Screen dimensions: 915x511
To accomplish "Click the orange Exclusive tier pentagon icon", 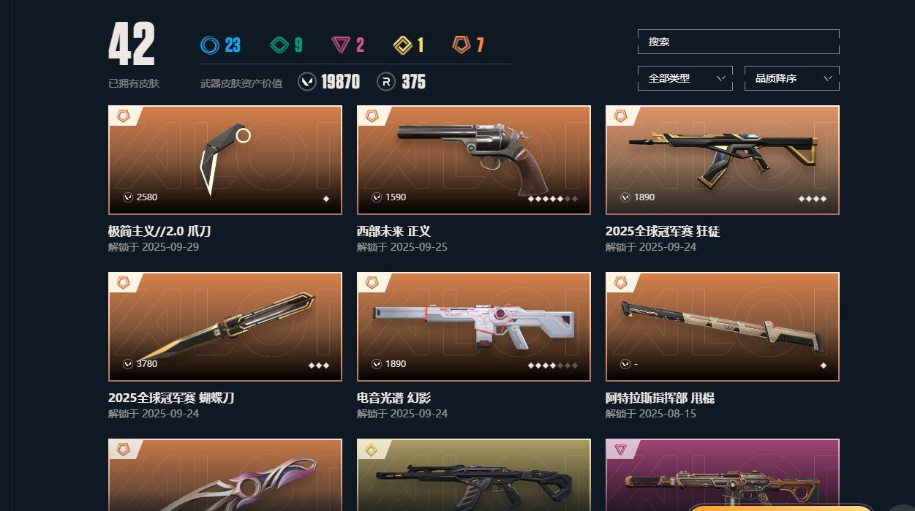I will (461, 45).
